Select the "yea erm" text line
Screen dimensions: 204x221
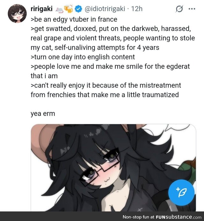(x=43, y=114)
